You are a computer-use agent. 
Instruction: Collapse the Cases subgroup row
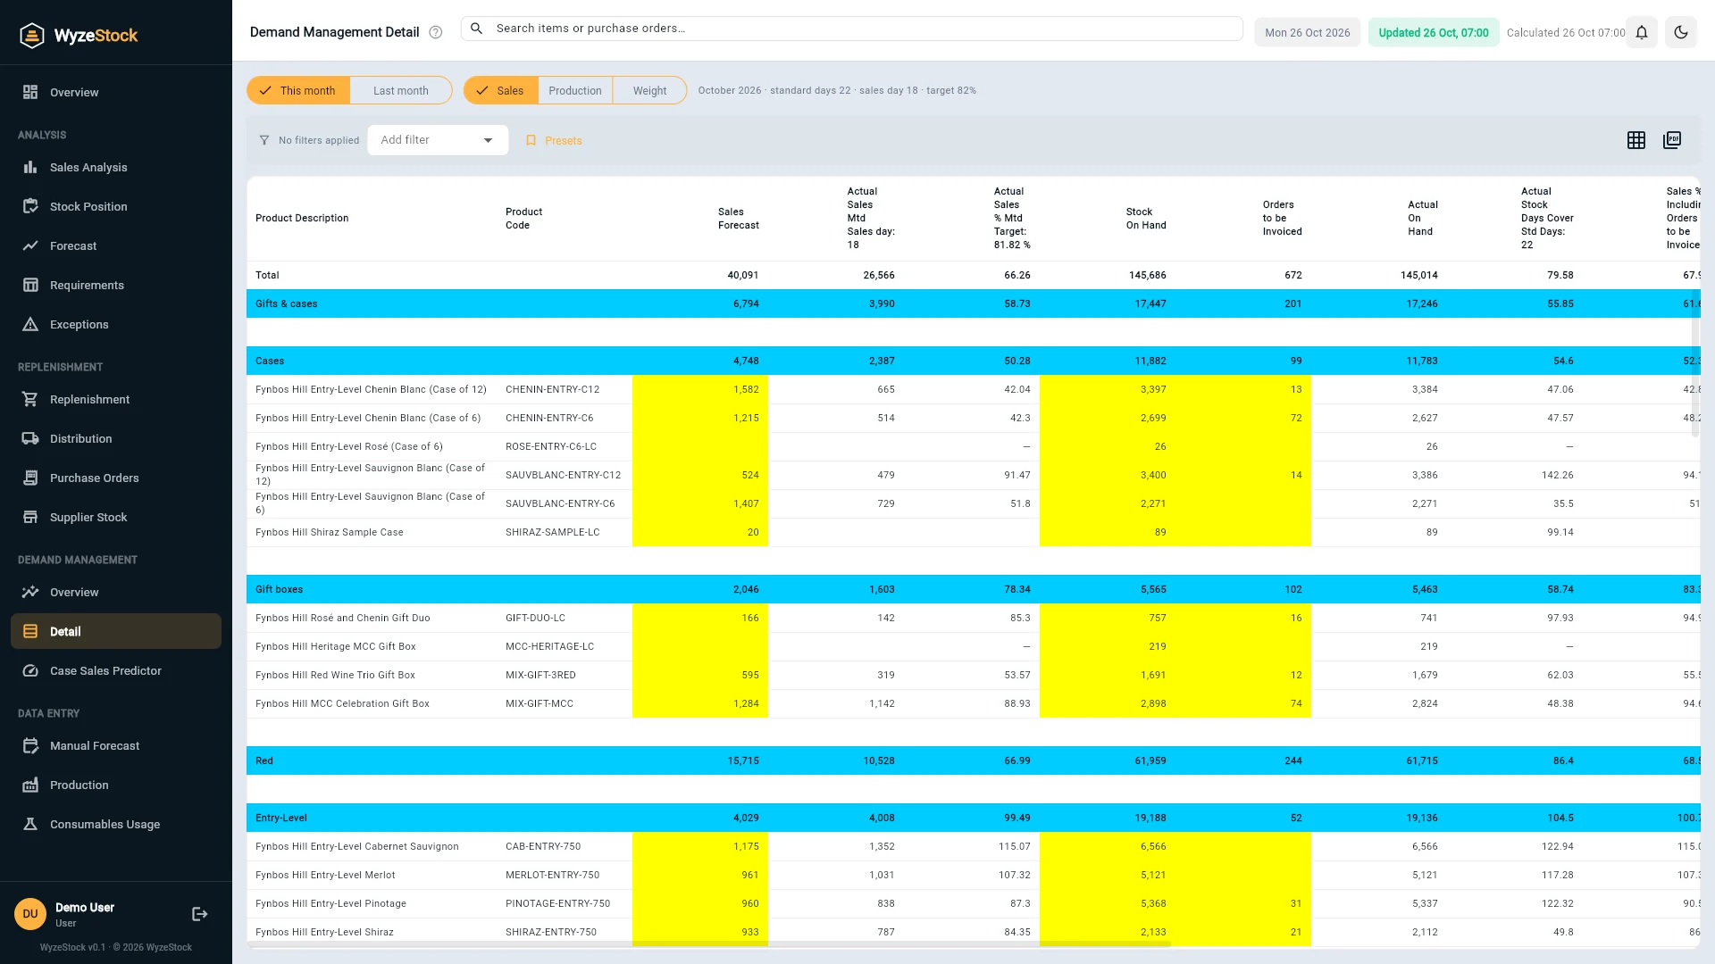pyautogui.click(x=974, y=361)
